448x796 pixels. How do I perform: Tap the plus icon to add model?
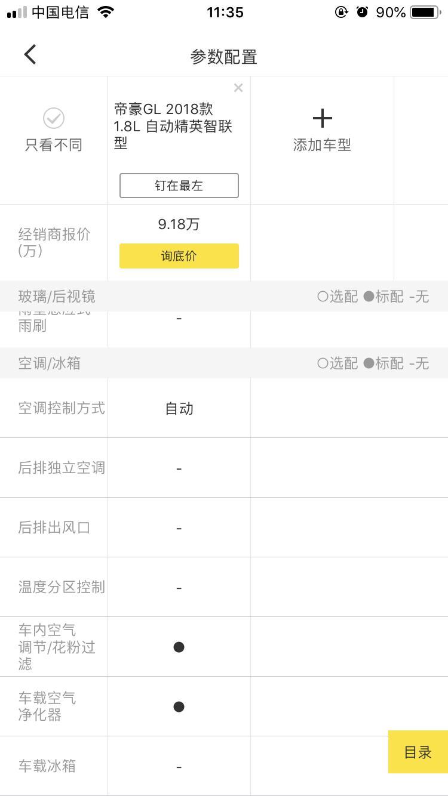pyautogui.click(x=322, y=118)
